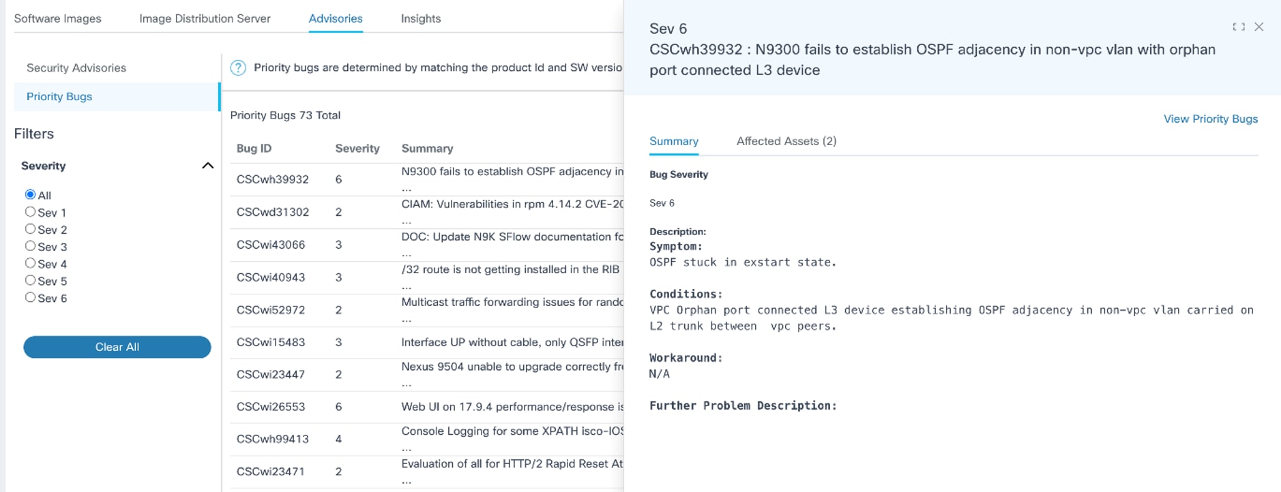The height and width of the screenshot is (492, 1281).
Task: Click the help question mark icon
Action: [238, 67]
